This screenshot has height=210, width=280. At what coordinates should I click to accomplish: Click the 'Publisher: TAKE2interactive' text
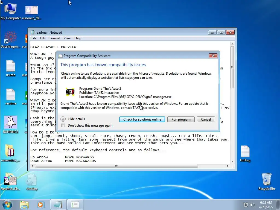pyautogui.click(x=99, y=93)
